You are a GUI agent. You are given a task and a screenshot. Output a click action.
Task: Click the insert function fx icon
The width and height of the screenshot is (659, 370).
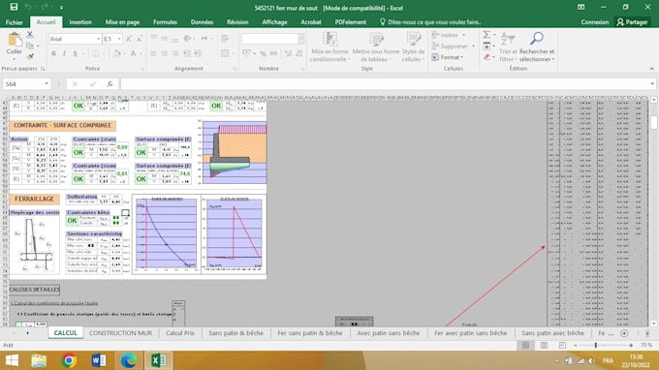point(110,84)
